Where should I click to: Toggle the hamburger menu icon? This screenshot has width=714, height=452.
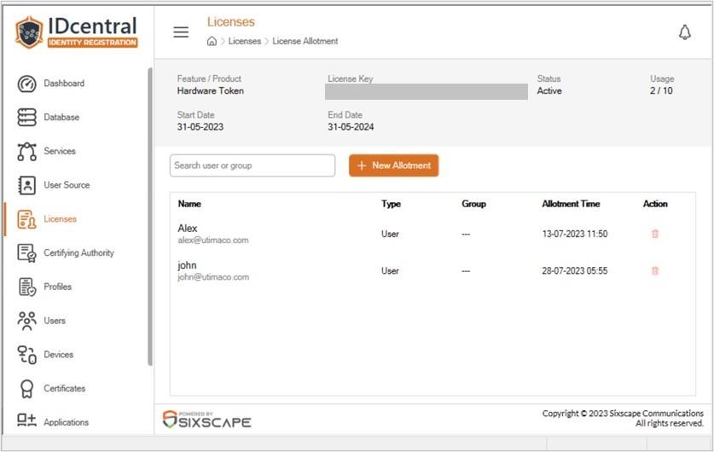[x=181, y=32]
